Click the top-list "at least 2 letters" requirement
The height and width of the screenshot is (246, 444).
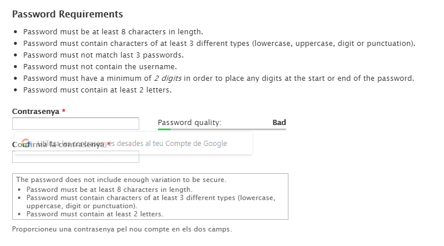click(x=98, y=90)
